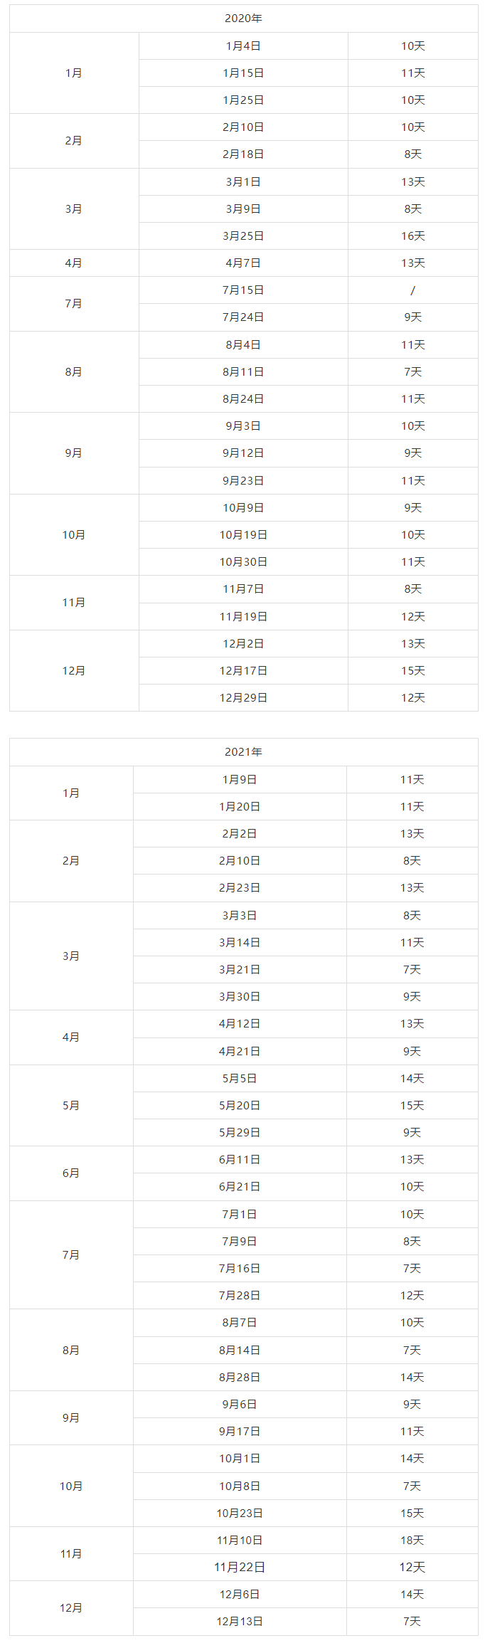Viewport: 485px width, 1643px height.
Task: Click the 10月30日 date cell
Action: point(243,562)
